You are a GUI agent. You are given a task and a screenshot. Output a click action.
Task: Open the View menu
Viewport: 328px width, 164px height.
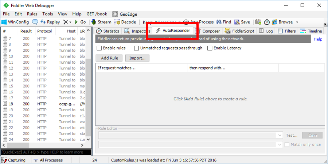pos(63,14)
